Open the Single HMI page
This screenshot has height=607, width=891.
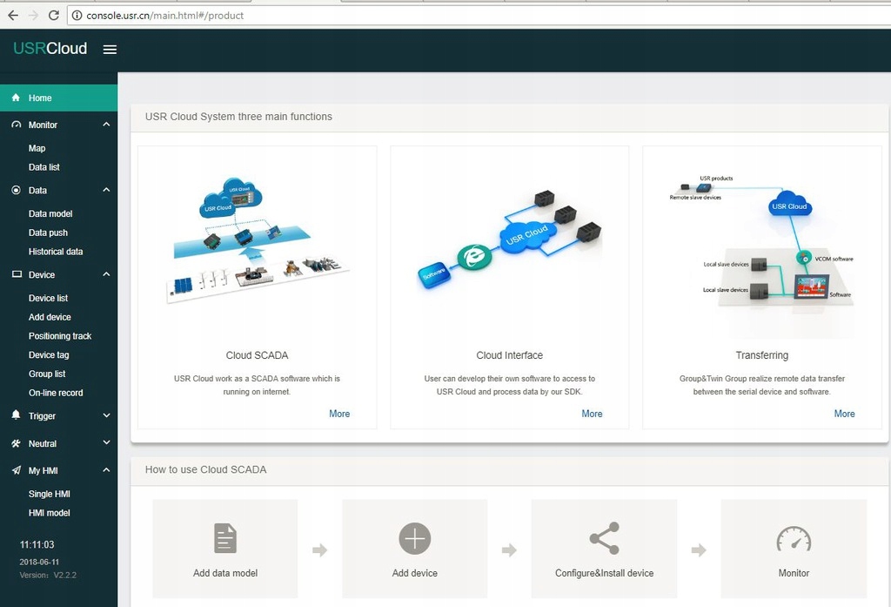(50, 494)
